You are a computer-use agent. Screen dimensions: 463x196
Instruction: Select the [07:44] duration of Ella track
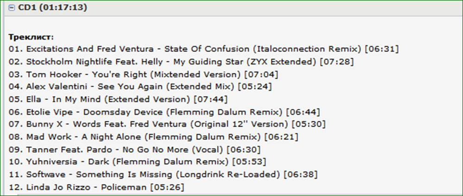(x=211, y=100)
